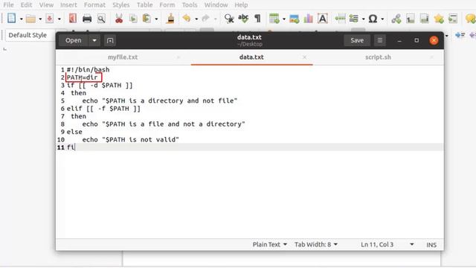Click the Insert Cross-reference icon
Screen dimensions: 476x268
pos(453,19)
